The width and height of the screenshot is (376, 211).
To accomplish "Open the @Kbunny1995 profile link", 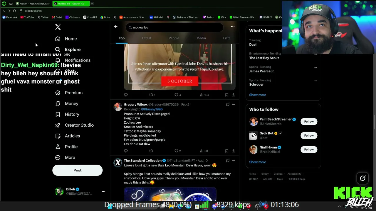I will coord(152,109).
